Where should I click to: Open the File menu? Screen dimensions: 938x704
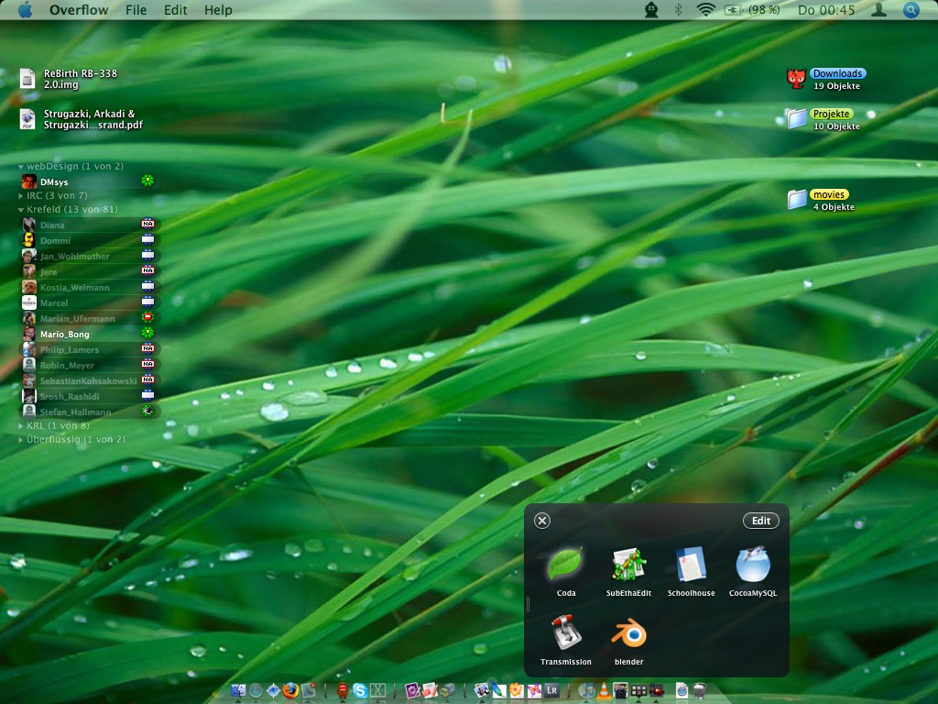137,10
